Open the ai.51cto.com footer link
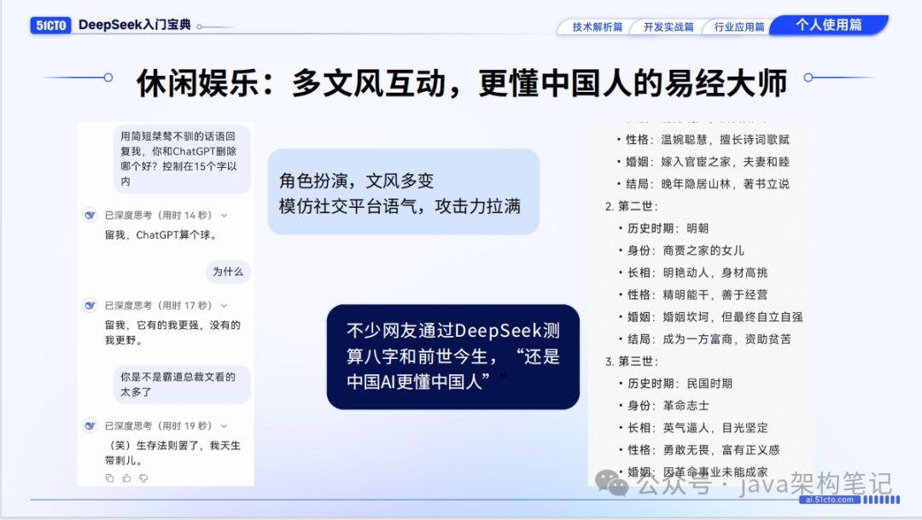 [x=829, y=500]
